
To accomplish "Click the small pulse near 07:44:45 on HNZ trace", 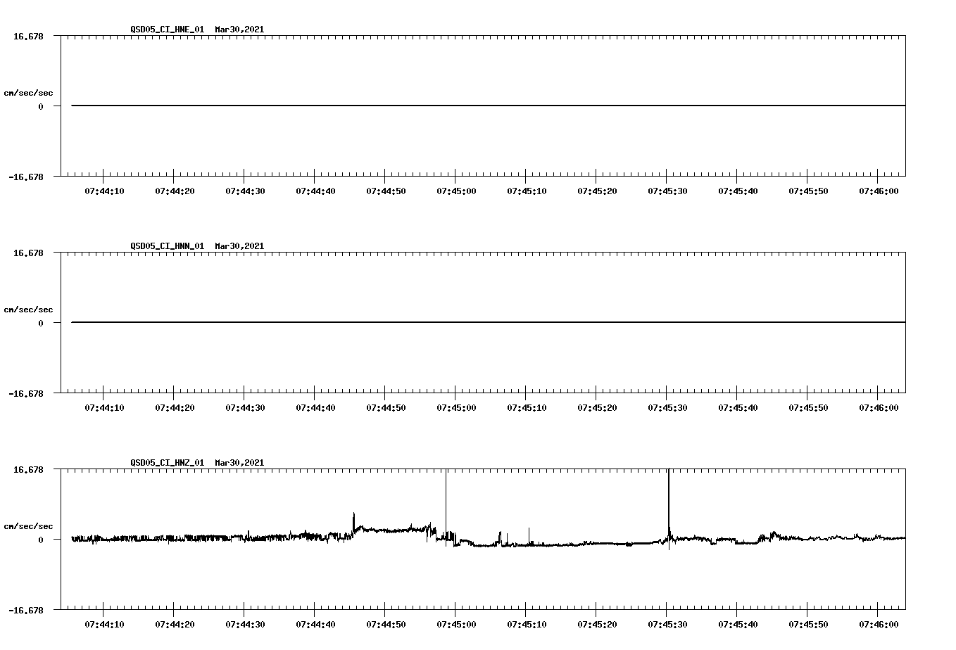I will point(353,517).
